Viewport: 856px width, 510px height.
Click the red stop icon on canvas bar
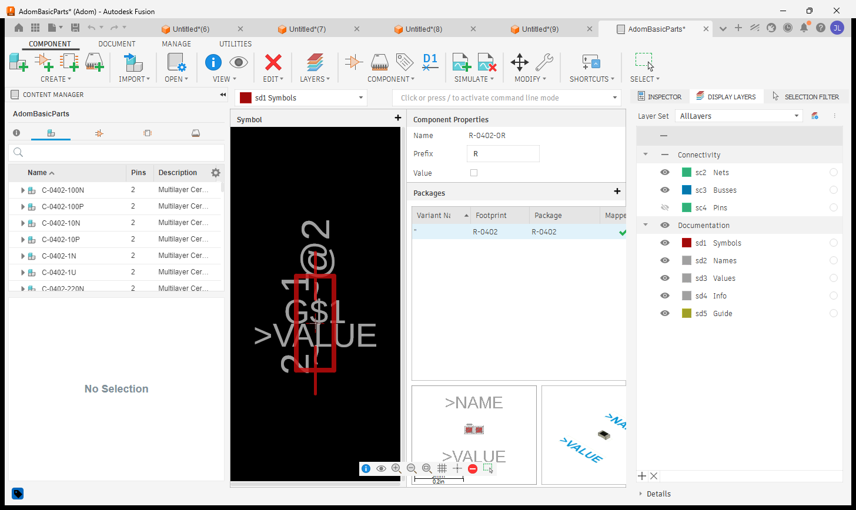click(x=473, y=468)
